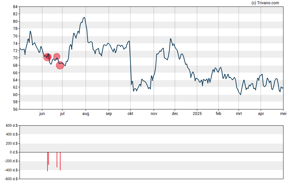
Task: Click the '200 d.$' volume axis label
Action: [x=12, y=143]
